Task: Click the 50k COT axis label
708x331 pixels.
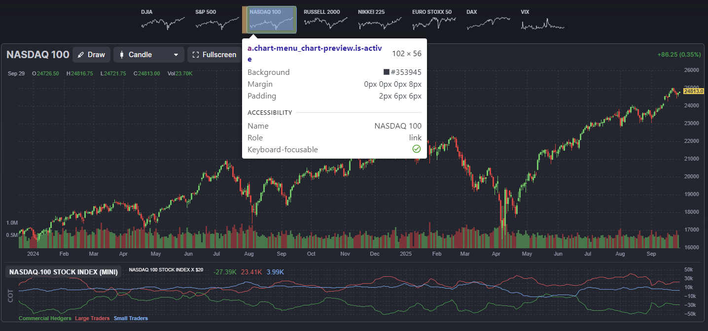Action: [x=689, y=269]
